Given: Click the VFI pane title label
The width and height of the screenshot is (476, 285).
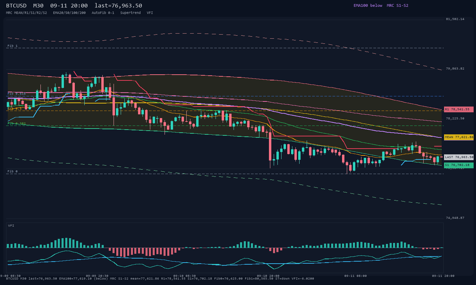Looking at the screenshot, I should coord(11,226).
